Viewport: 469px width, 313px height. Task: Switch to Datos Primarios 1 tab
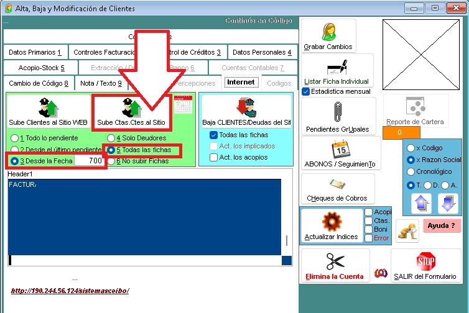(35, 52)
